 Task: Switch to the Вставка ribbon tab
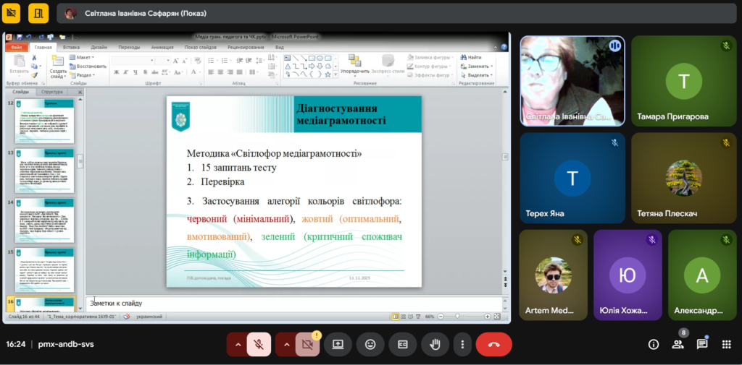tap(73, 47)
